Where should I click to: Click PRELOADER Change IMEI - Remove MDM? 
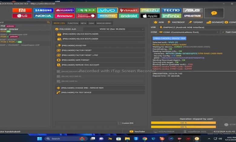point(100,88)
